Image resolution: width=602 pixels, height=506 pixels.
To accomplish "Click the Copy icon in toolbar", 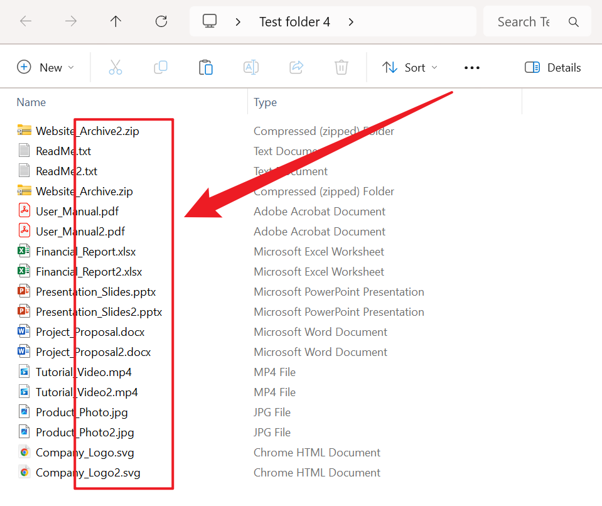I will tap(161, 68).
